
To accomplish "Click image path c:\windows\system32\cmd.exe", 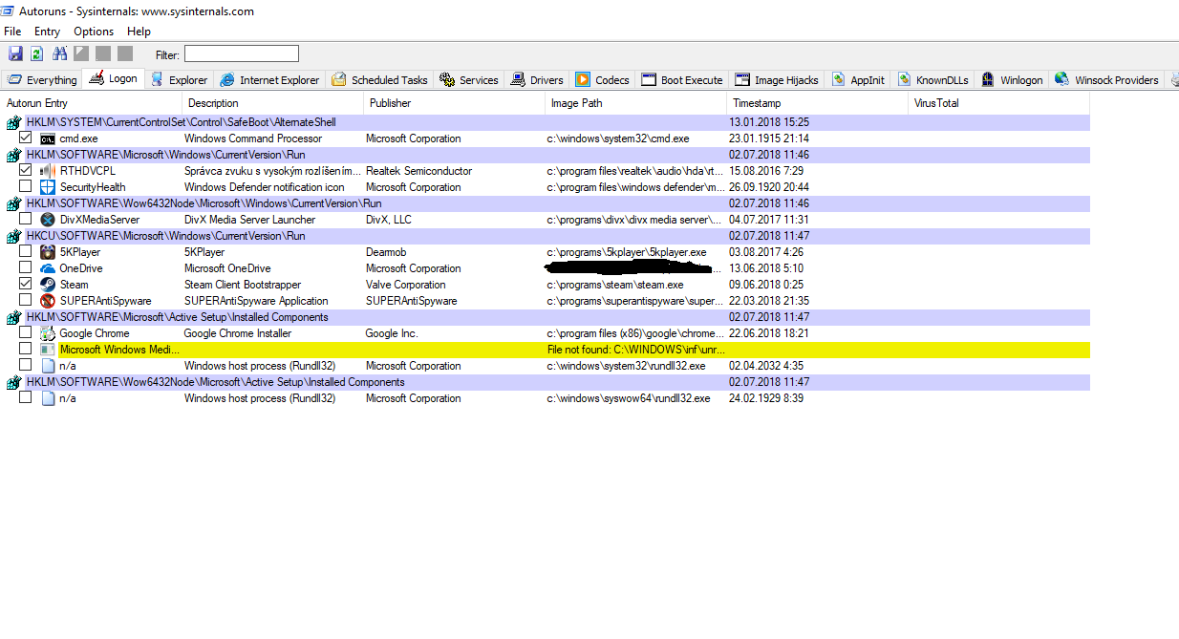I will [618, 138].
